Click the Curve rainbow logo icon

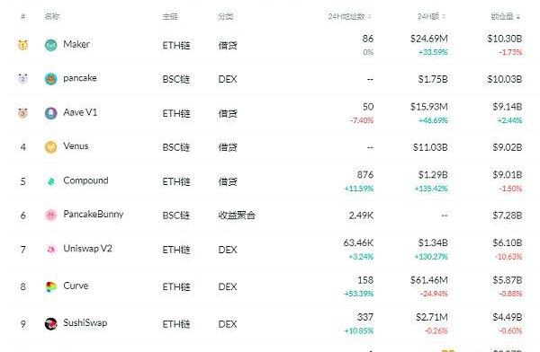[51, 286]
